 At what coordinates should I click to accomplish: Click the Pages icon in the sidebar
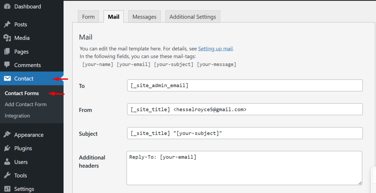pyautogui.click(x=7, y=51)
